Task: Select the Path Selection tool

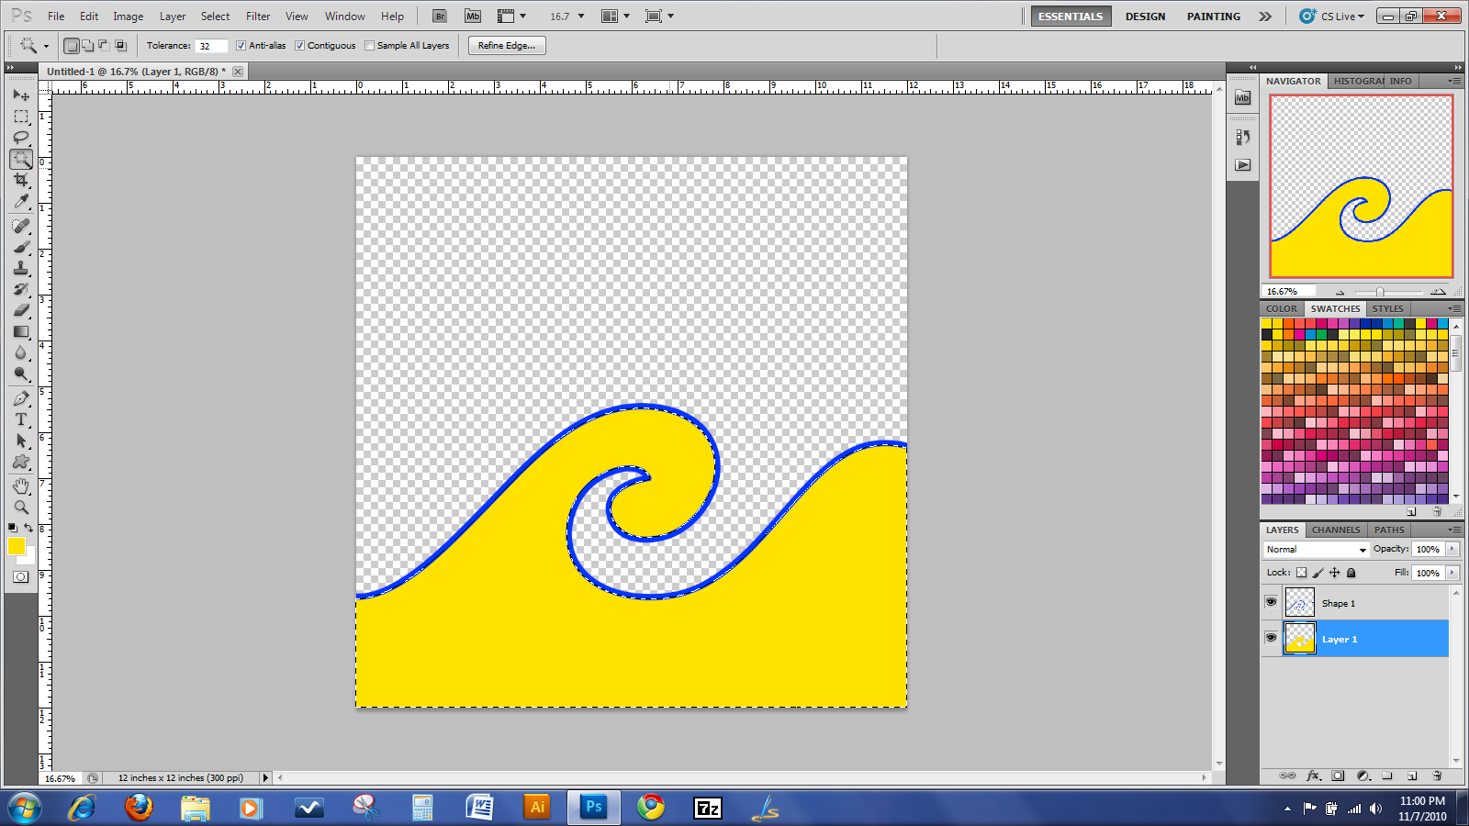Action: coord(21,441)
